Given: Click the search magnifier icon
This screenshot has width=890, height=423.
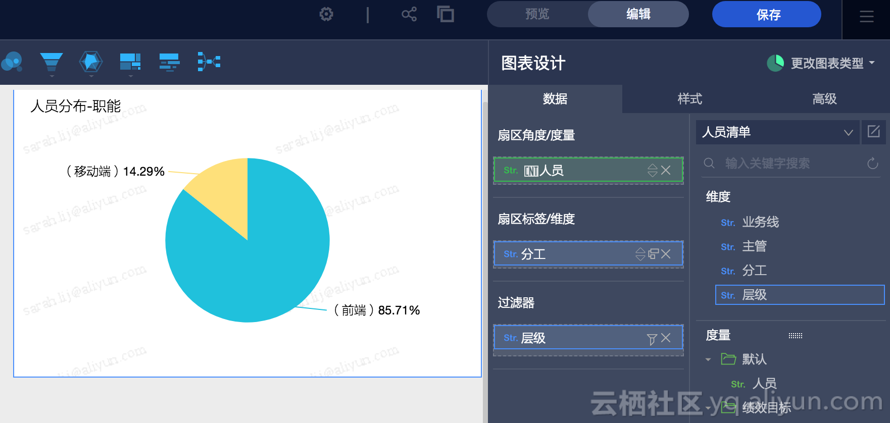Looking at the screenshot, I should [x=709, y=163].
